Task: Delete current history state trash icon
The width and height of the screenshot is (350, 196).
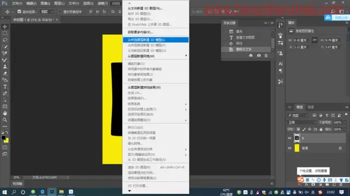Action: 266,55
